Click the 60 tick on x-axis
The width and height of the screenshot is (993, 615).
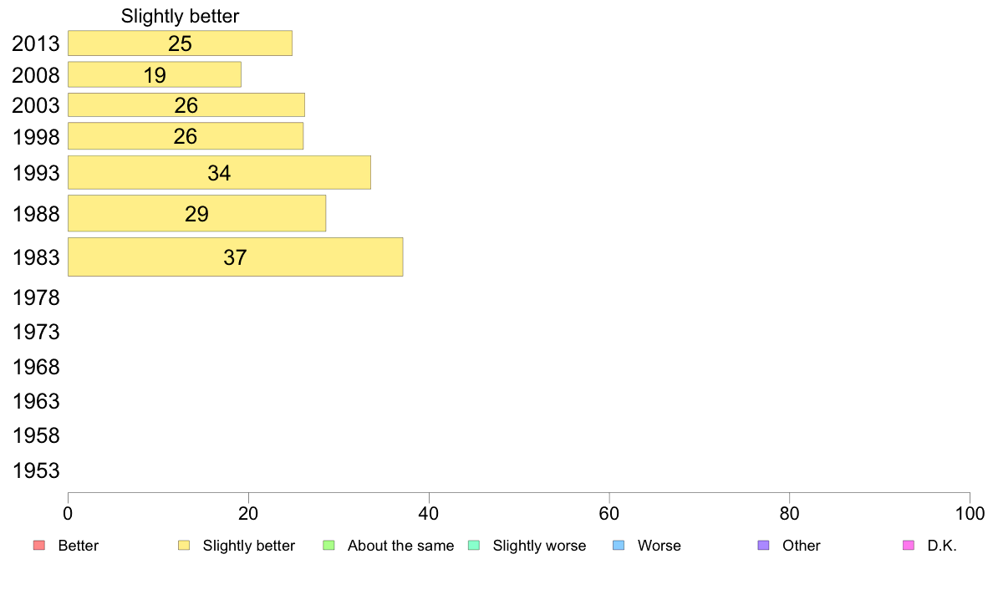pos(609,514)
